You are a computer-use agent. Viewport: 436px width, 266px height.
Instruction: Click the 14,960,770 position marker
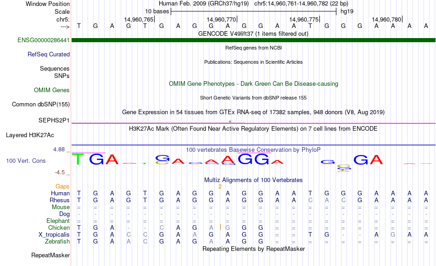222,19
